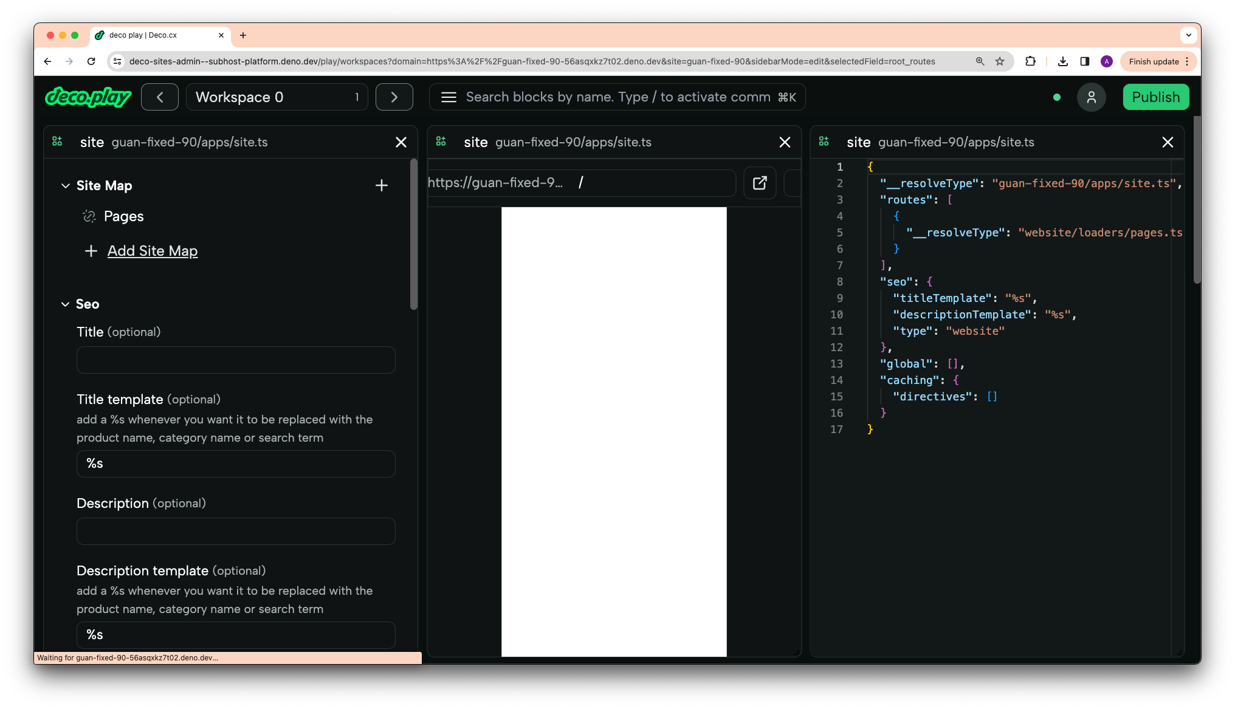Click the Description template input field
This screenshot has width=1235, height=709.
click(235, 634)
